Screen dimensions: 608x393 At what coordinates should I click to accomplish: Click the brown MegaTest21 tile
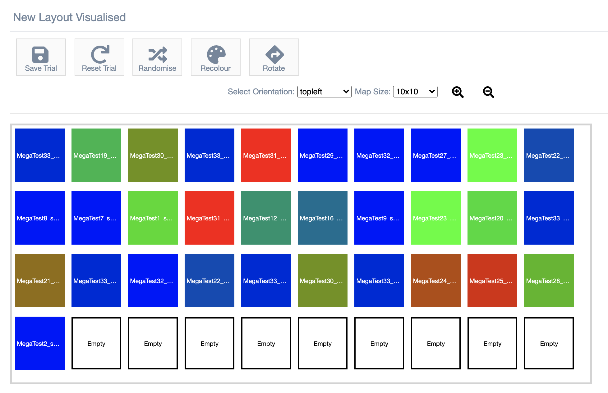click(x=40, y=281)
